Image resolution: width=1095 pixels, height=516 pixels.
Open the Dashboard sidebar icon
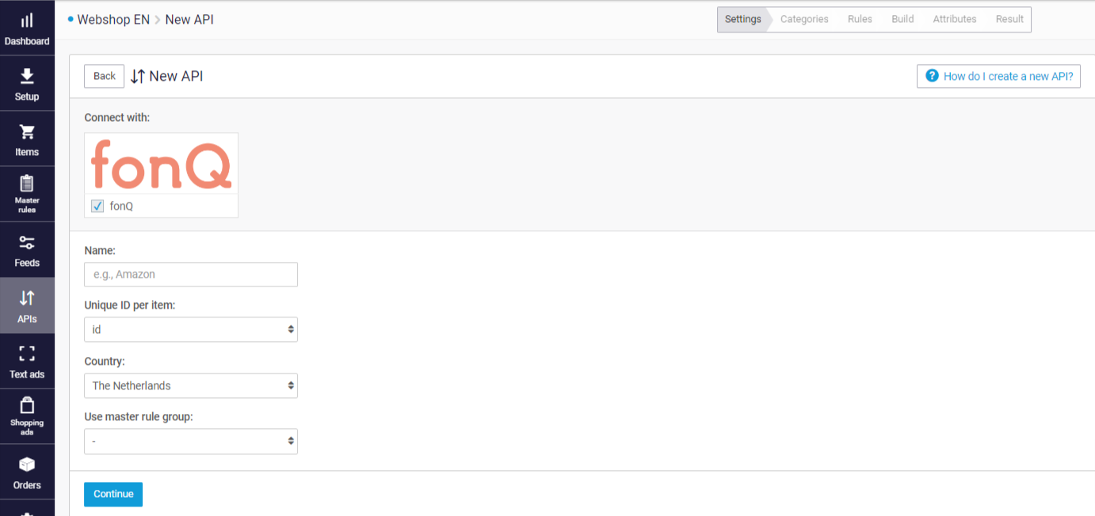click(27, 21)
